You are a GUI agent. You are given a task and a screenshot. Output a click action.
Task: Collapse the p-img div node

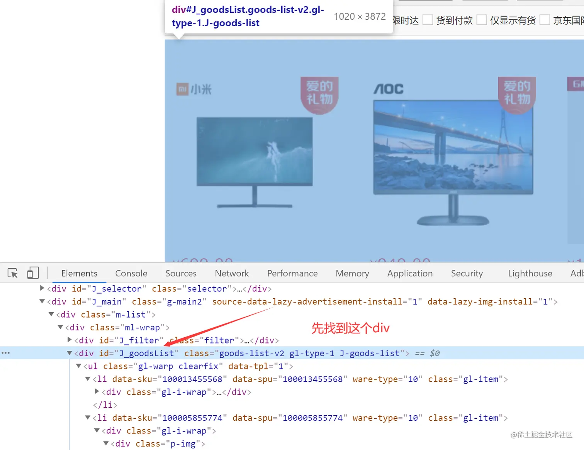tap(106, 443)
